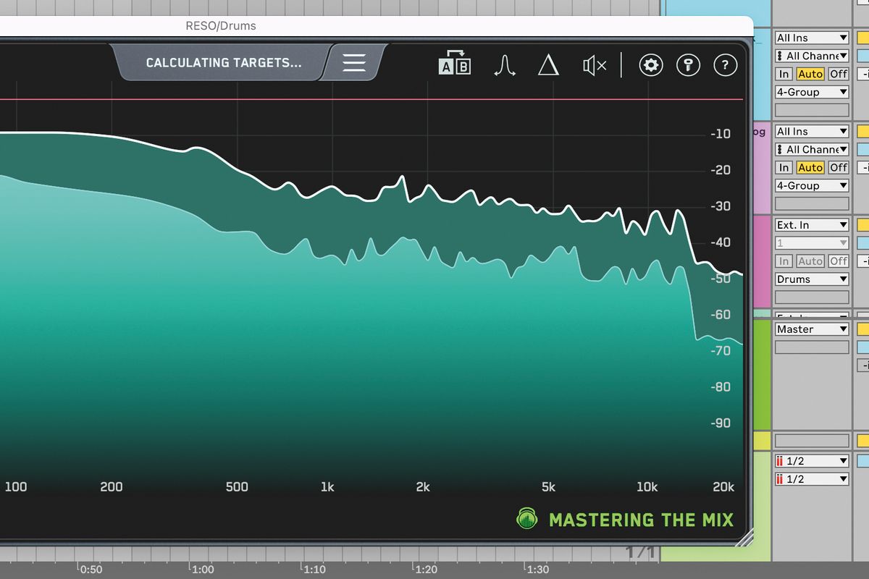Click the 1:10 mark on the timeline ruler

click(x=314, y=570)
